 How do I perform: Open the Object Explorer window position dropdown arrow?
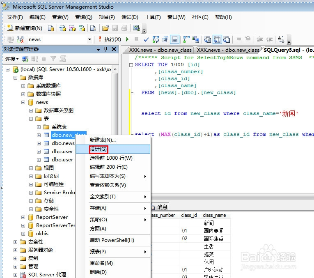click(x=98, y=49)
